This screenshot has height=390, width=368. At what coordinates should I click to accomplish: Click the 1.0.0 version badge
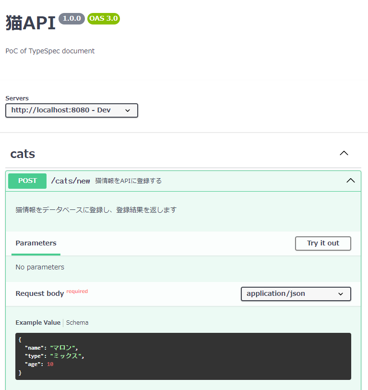(71, 18)
